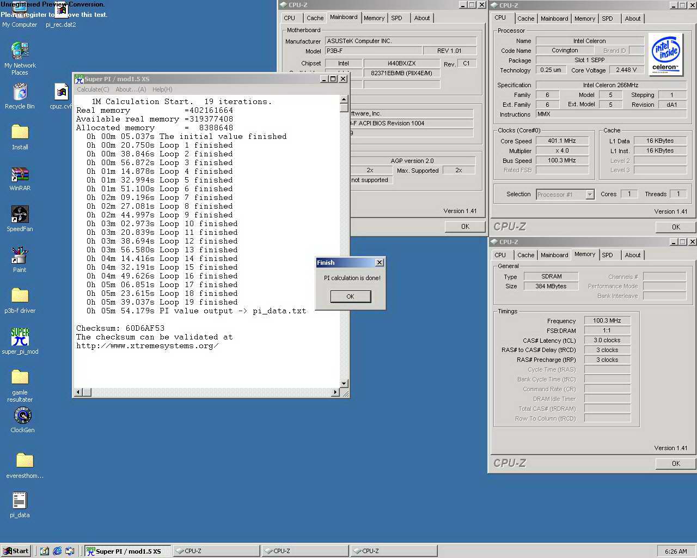The height and width of the screenshot is (558, 697).
Task: Select the cpuz.cvf file icon
Action: tap(61, 96)
